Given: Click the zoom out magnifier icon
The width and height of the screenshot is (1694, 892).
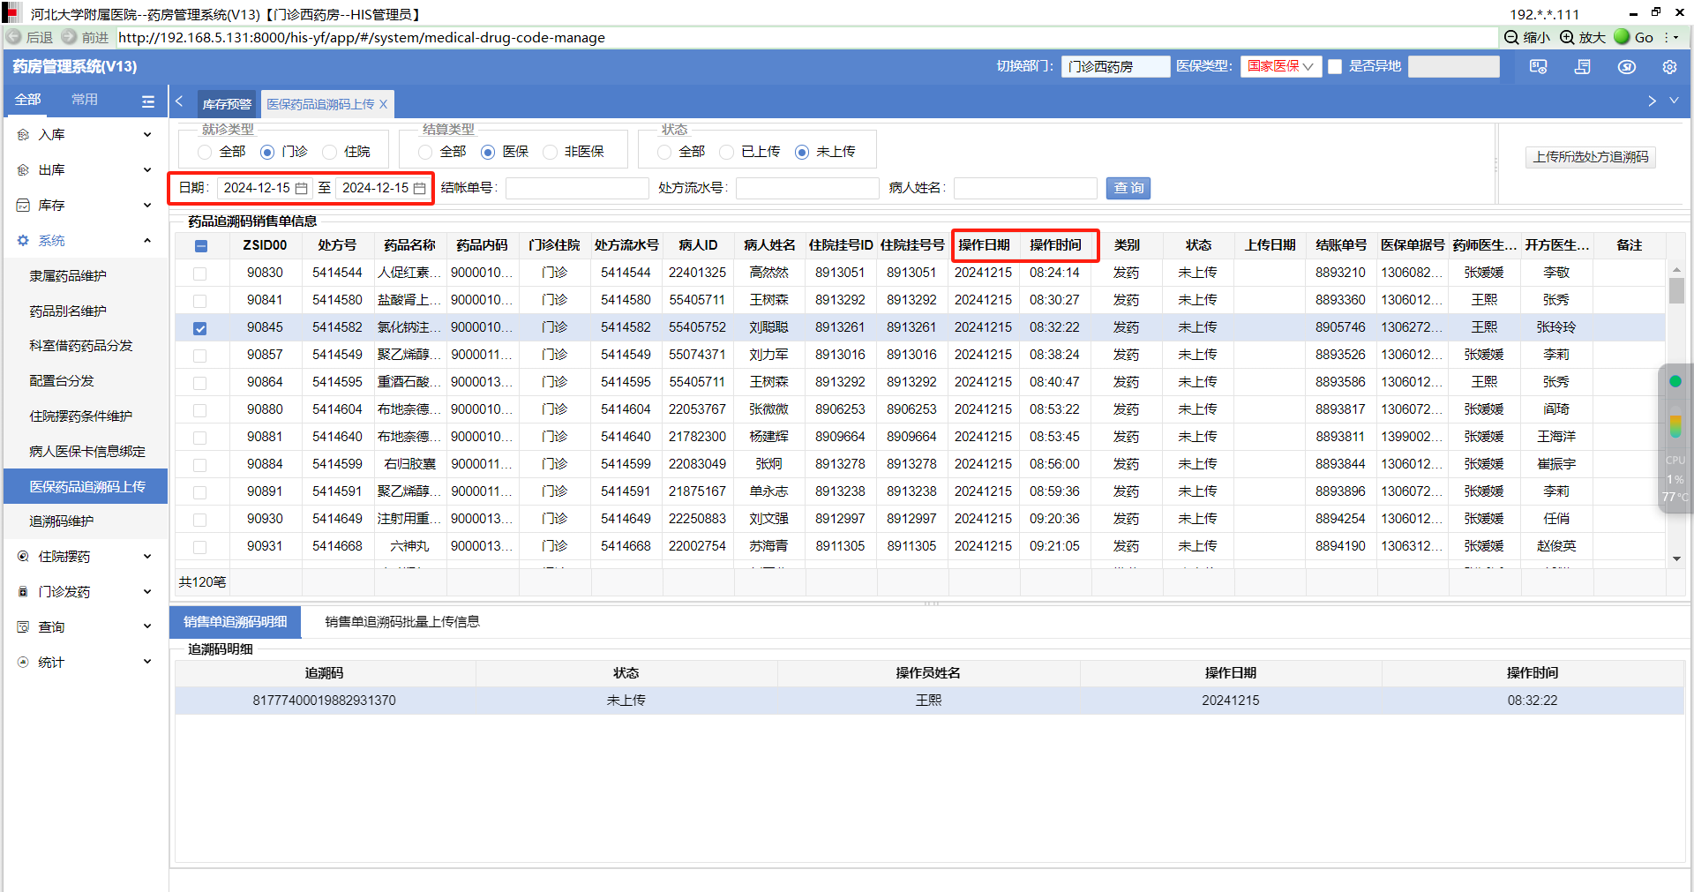Looking at the screenshot, I should coord(1511,37).
